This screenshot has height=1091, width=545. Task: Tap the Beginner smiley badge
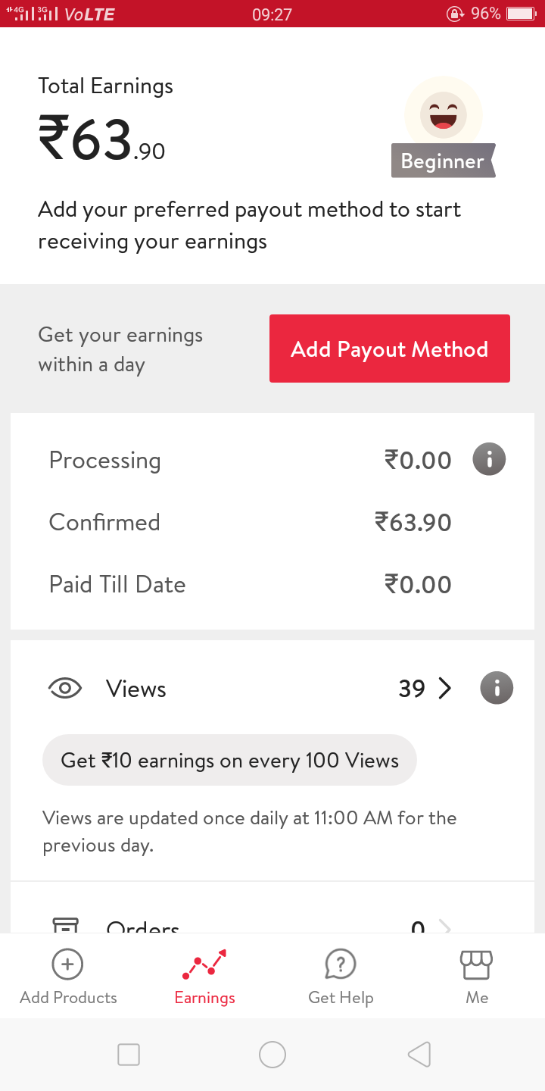(444, 114)
